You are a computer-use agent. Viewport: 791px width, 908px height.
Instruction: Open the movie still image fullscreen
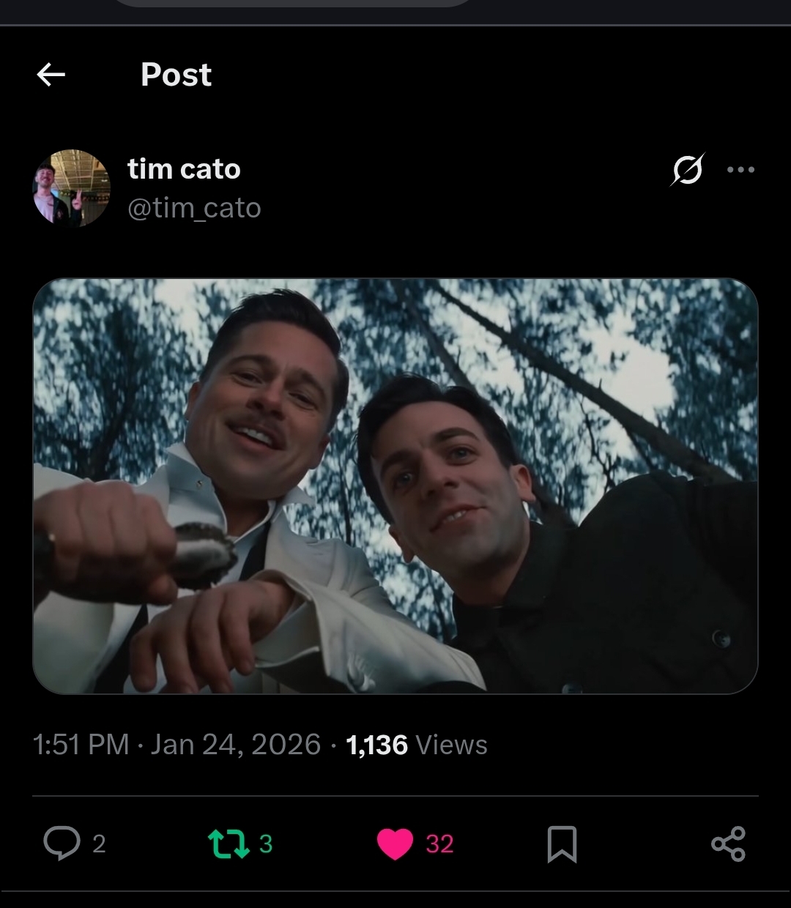[395, 485]
